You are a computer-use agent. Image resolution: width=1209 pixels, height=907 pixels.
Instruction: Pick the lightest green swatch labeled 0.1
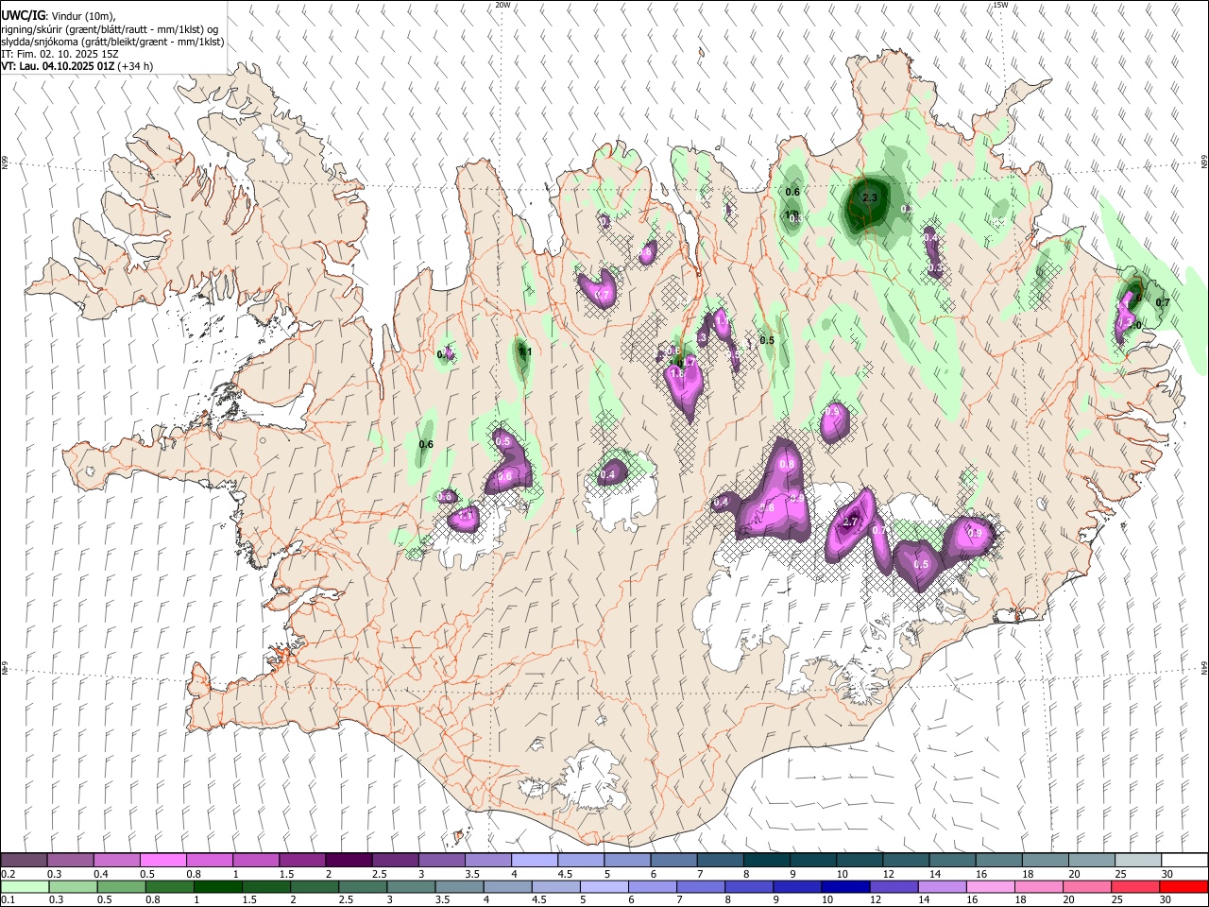pos(24,886)
